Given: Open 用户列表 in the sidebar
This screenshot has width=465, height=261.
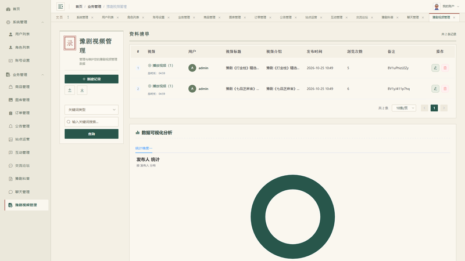Looking at the screenshot, I should click(x=20, y=34).
